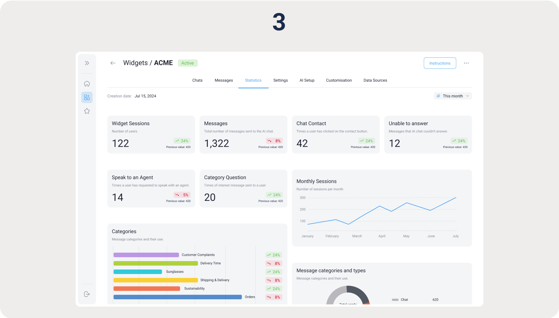The height and width of the screenshot is (318, 559).
Task: Open the Home icon in sidebar
Action: [87, 84]
